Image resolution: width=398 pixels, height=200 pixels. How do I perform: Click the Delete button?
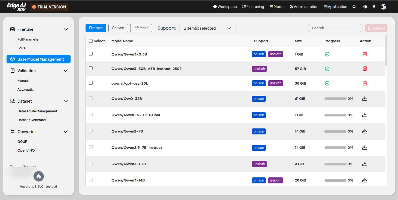pos(376,28)
